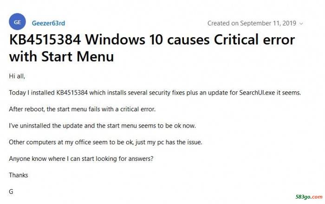Click the 'Anyone know where' question line
Screen dimensions: 325x204
click(x=81, y=159)
